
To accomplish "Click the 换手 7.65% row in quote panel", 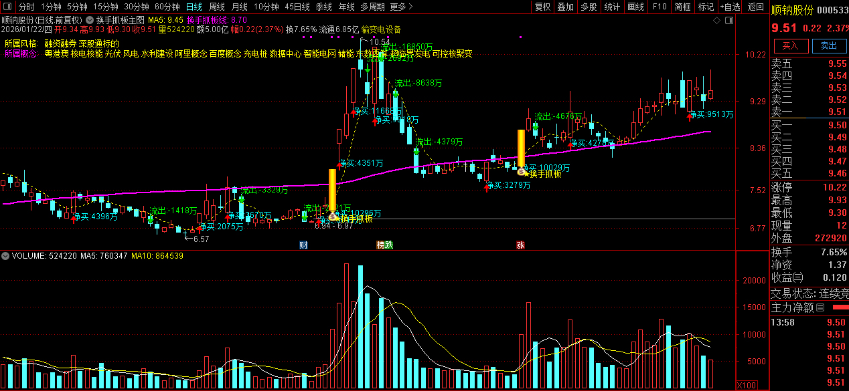I will [x=809, y=251].
